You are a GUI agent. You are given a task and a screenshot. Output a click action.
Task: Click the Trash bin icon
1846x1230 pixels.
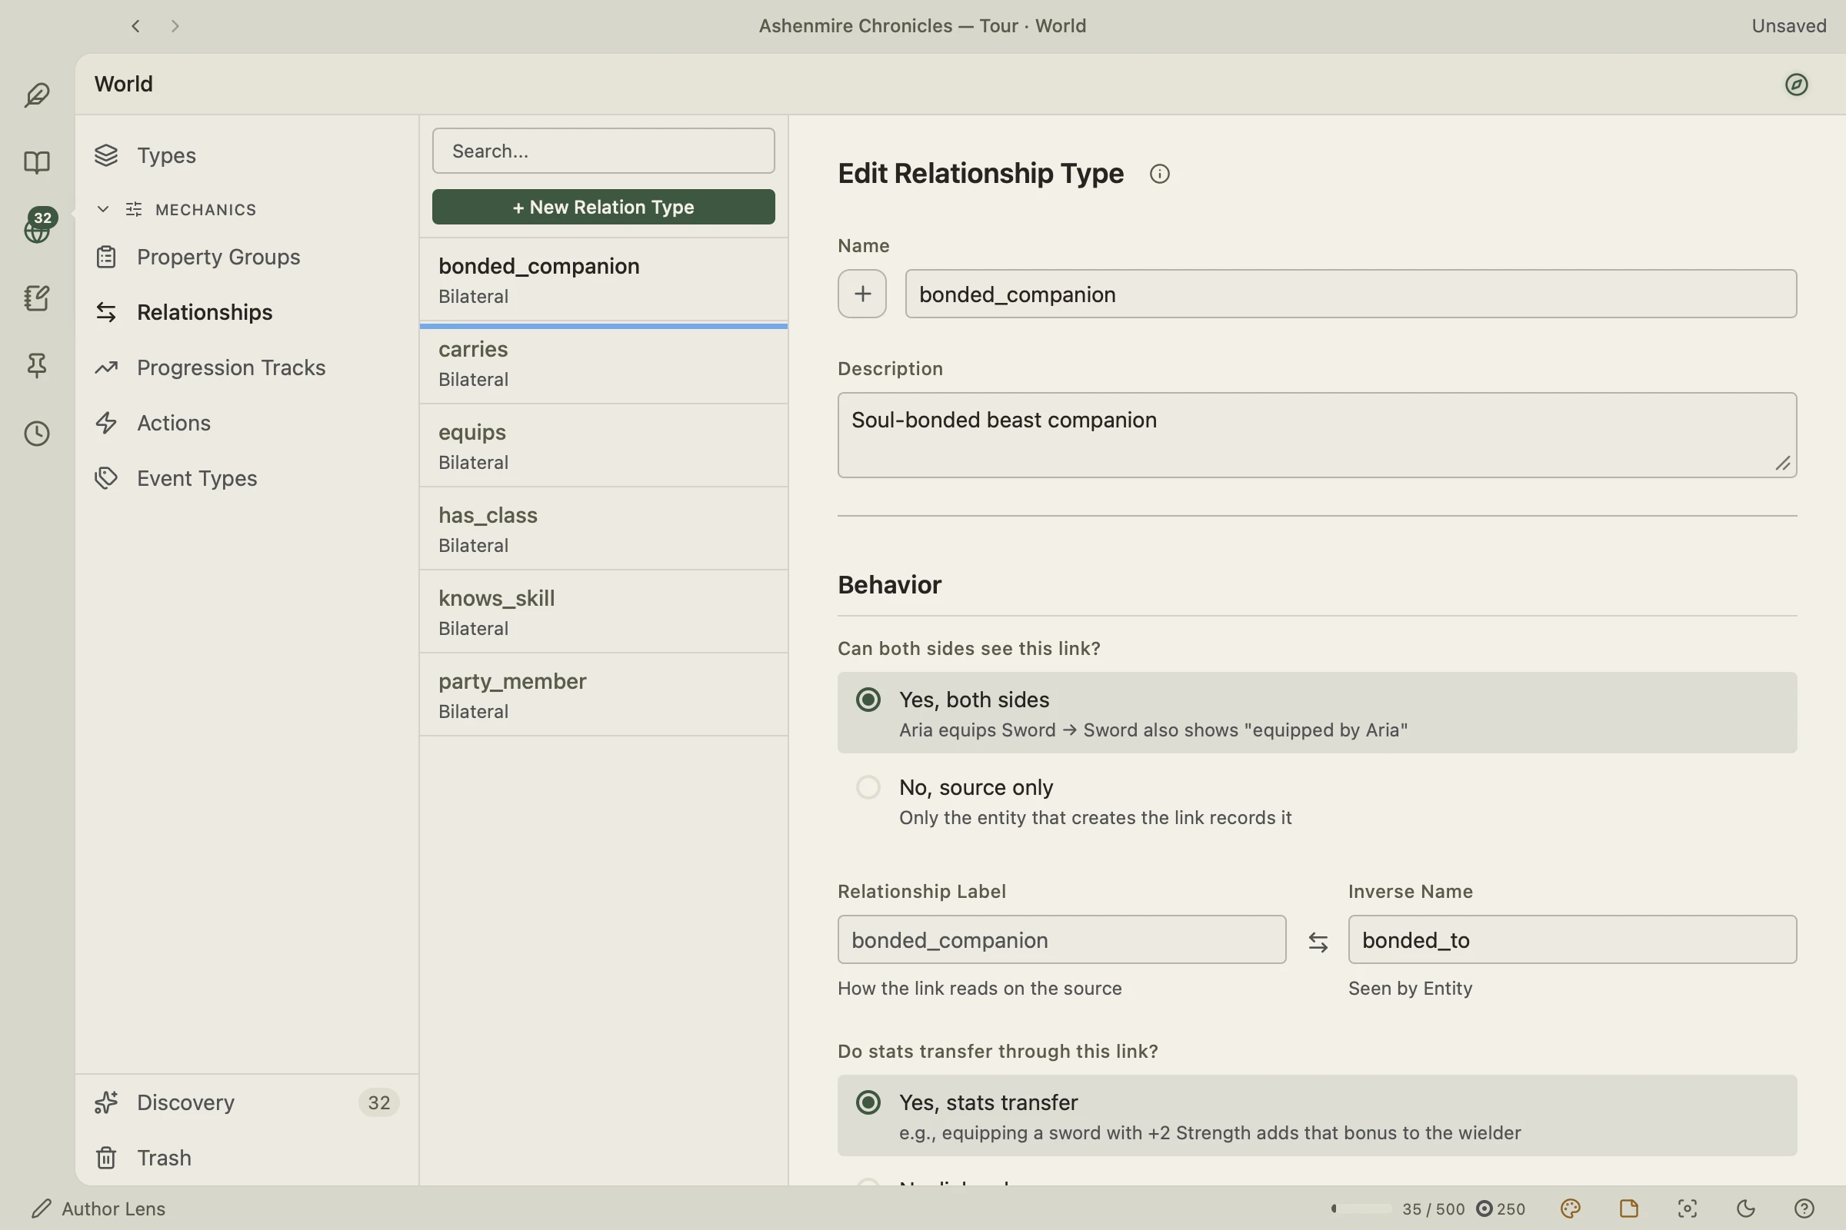[106, 1158]
